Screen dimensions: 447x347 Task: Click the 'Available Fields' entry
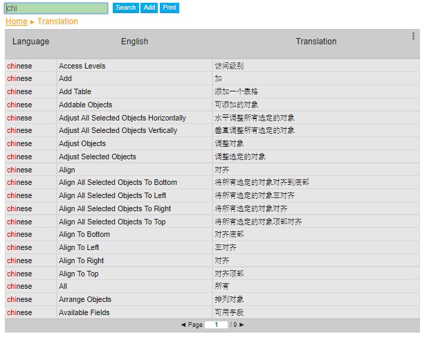click(84, 313)
